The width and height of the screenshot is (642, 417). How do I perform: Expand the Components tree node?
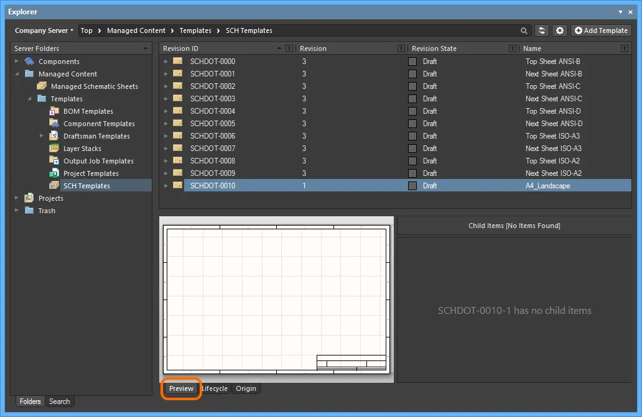[17, 62]
